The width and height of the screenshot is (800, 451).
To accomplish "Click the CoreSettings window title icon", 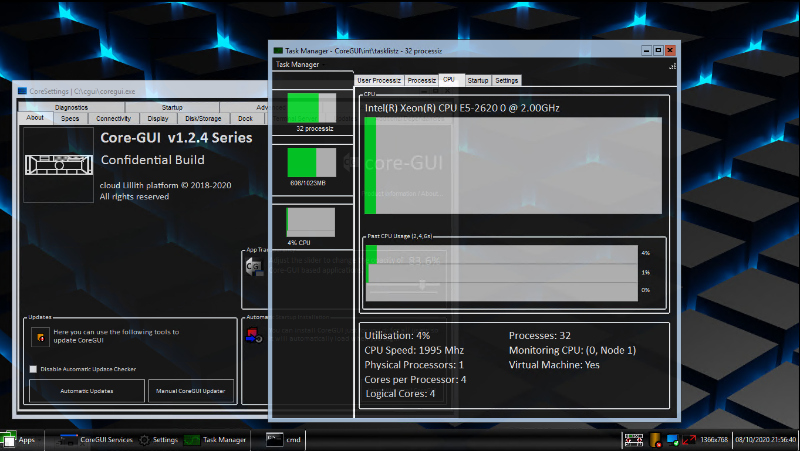I will point(22,91).
